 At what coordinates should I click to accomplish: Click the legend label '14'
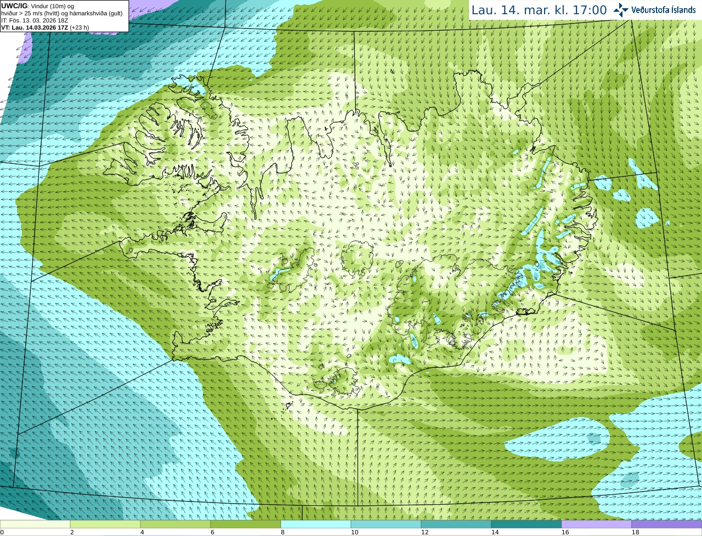tap(495, 532)
